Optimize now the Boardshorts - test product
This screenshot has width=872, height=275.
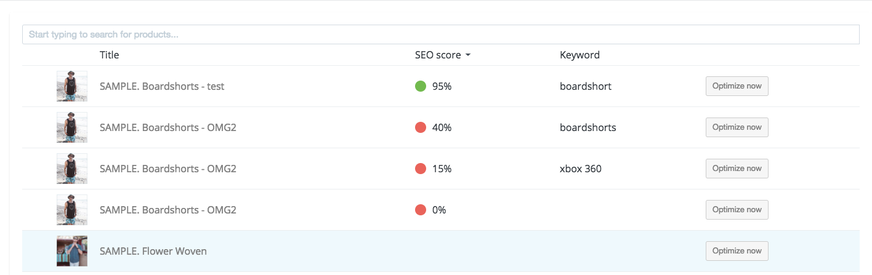pyautogui.click(x=737, y=86)
